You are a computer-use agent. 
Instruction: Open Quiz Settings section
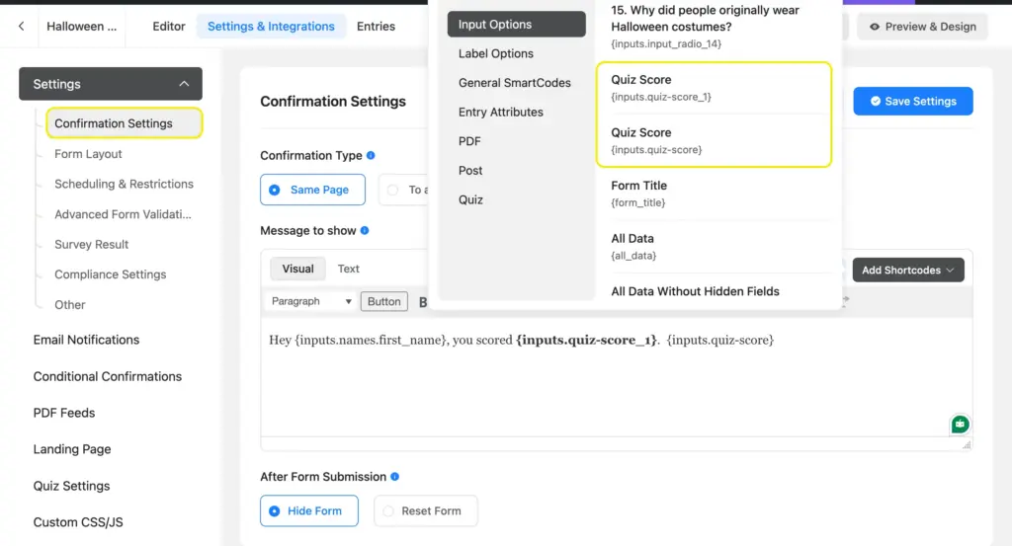(71, 486)
